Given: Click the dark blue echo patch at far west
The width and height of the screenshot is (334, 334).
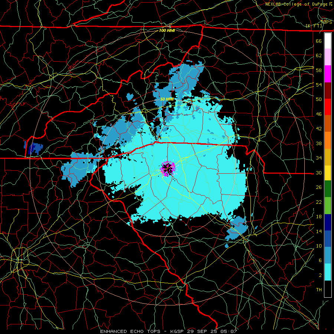Looking at the screenshot, I should coord(33,148).
